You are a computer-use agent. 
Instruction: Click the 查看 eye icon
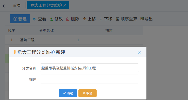(x=35, y=19)
